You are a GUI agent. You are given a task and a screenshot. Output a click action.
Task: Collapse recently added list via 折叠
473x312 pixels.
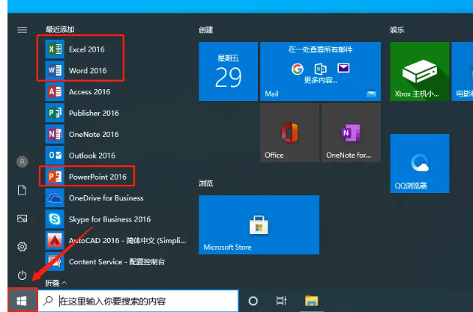(x=56, y=283)
